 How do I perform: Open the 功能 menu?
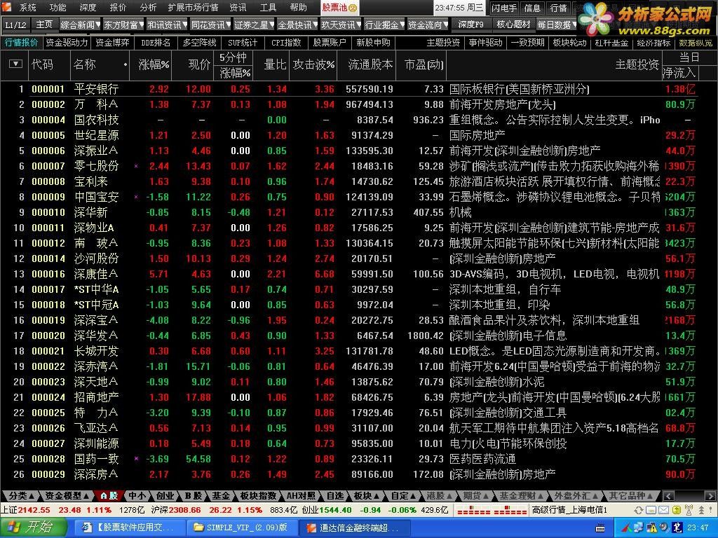pyautogui.click(x=57, y=8)
